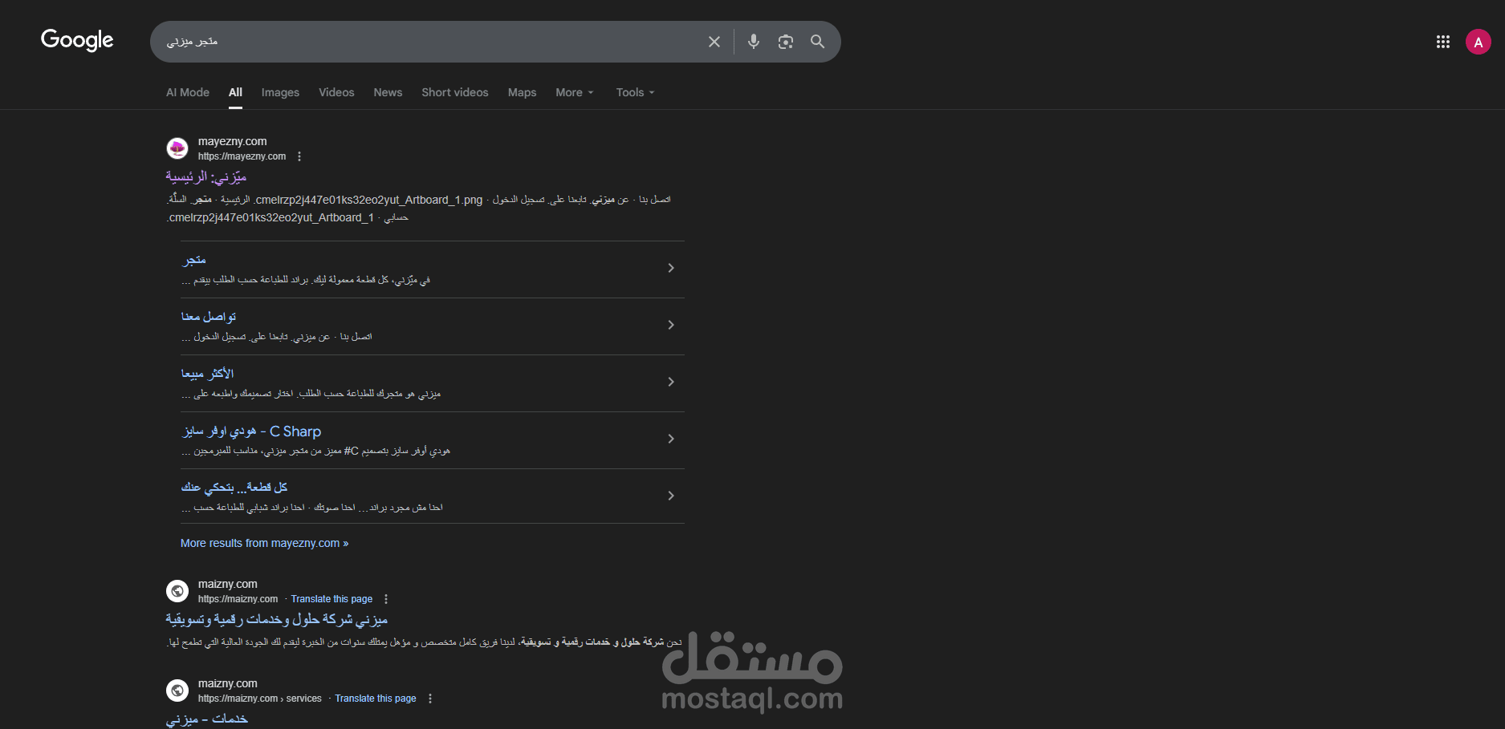Switch to News tab
The width and height of the screenshot is (1505, 729).
(x=388, y=92)
